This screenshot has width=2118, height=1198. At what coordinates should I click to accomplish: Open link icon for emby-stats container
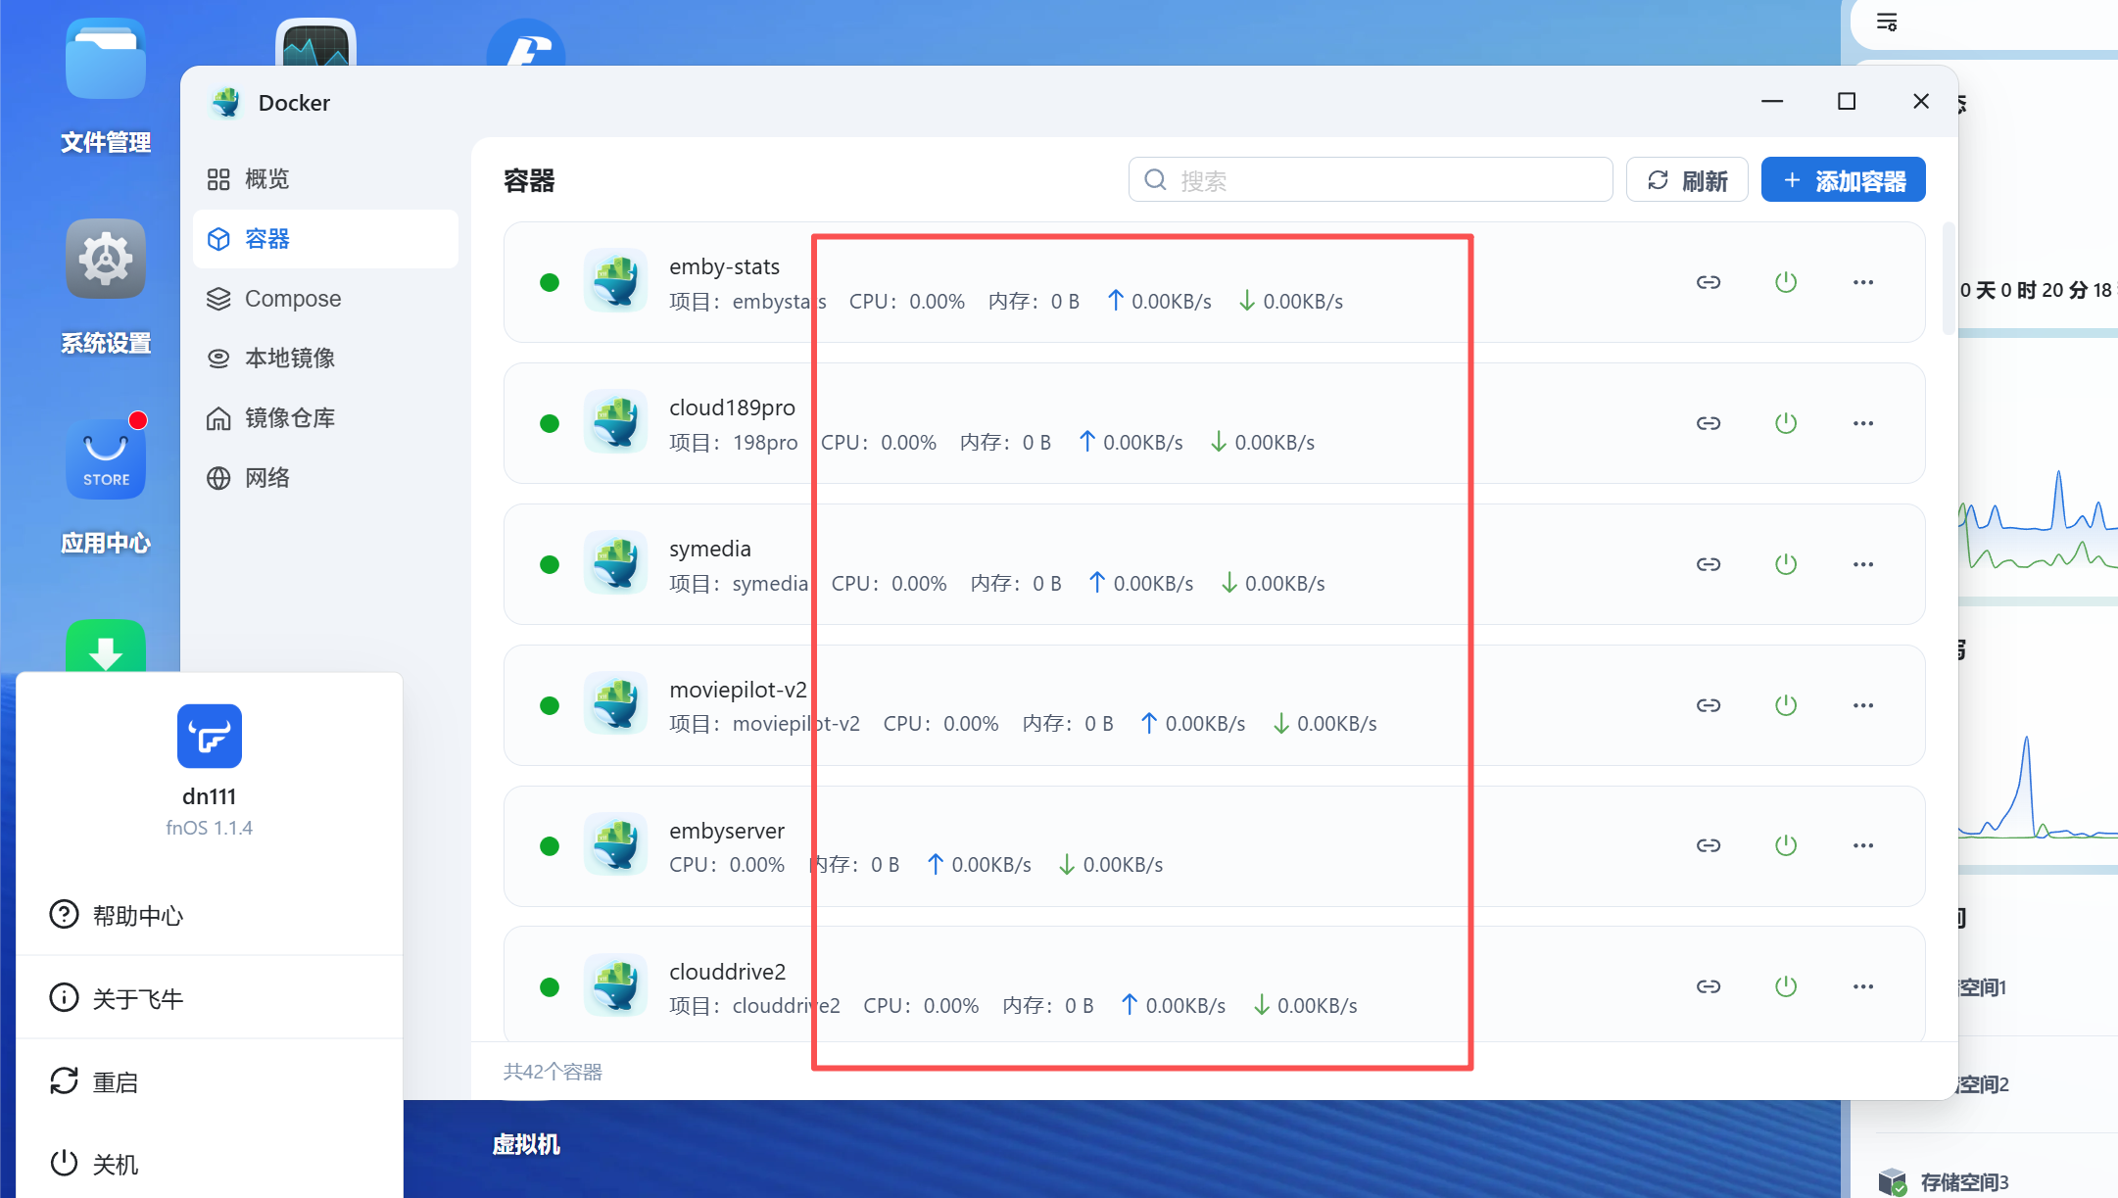click(x=1709, y=282)
